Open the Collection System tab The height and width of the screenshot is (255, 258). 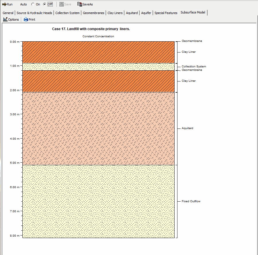[x=67, y=13]
